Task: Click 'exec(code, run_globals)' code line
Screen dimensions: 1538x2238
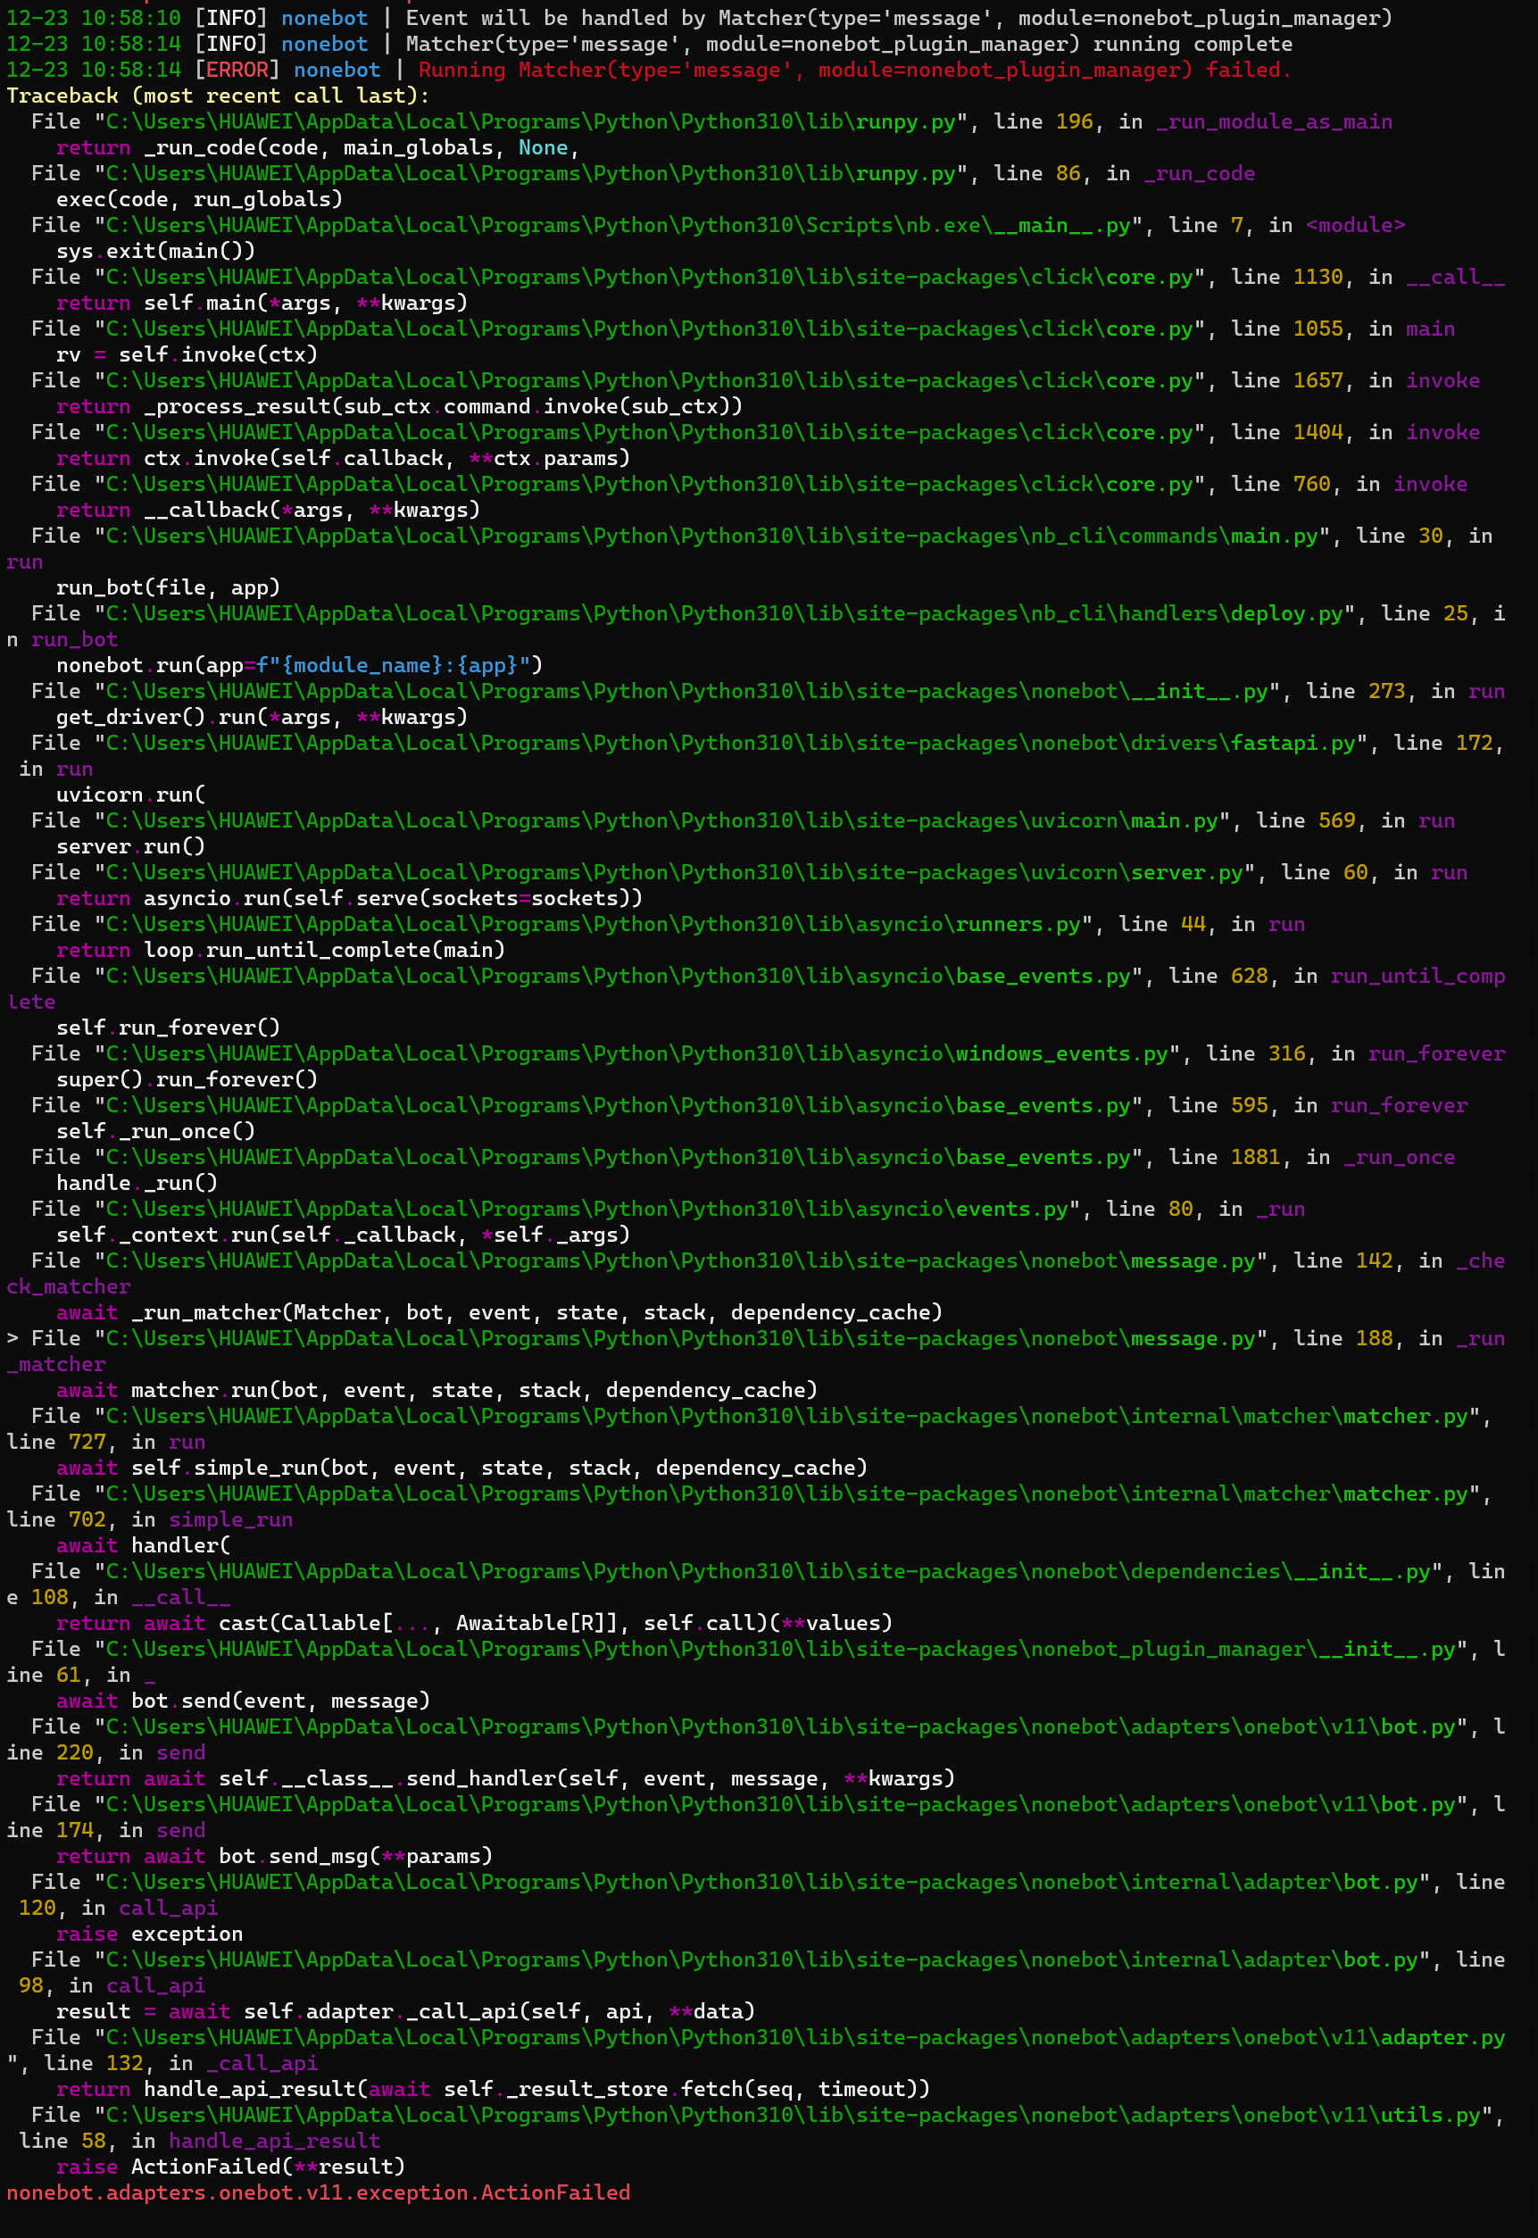Action: point(199,199)
